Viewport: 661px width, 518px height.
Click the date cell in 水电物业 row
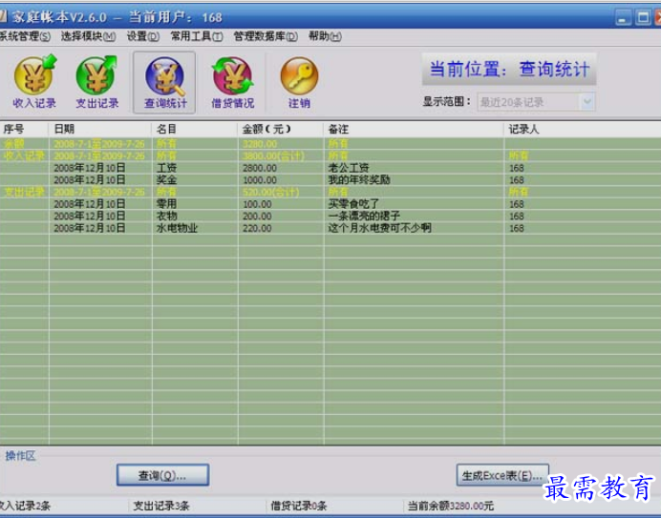[x=90, y=228]
